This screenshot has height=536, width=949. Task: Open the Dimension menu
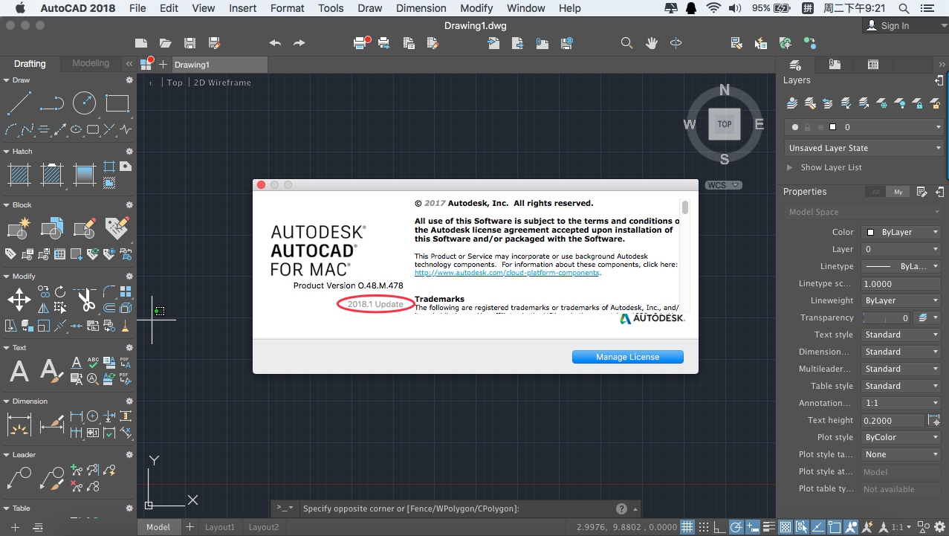(x=421, y=8)
